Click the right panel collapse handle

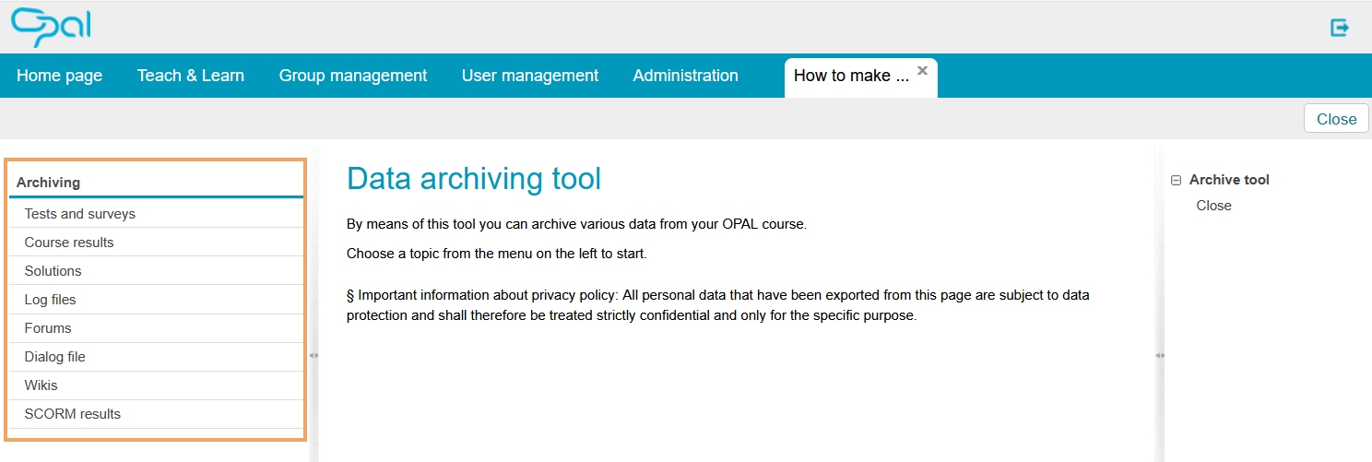coord(1159,355)
